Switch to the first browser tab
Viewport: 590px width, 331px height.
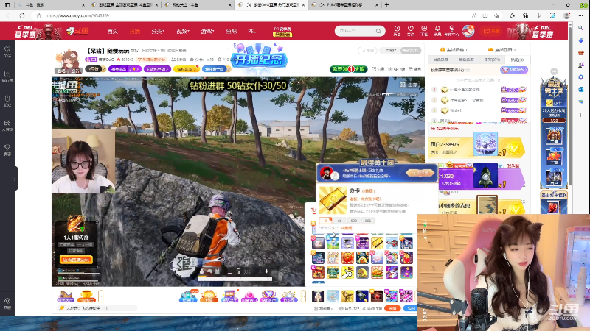click(x=51, y=5)
